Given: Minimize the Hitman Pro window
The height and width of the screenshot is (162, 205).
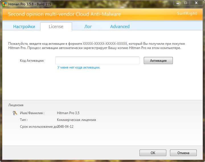Looking at the screenshot, I should (178, 3).
